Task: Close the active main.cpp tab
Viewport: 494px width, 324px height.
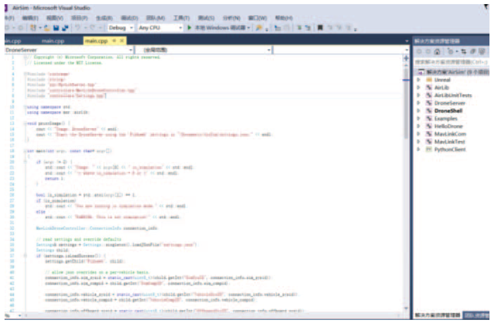Action: tap(122, 41)
